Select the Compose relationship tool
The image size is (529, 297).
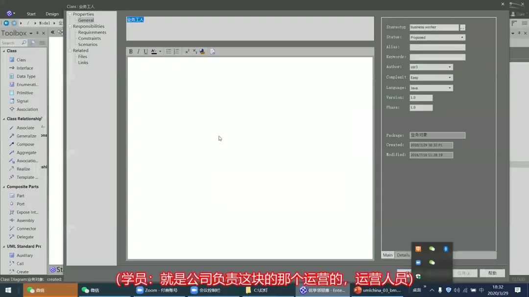(25, 144)
